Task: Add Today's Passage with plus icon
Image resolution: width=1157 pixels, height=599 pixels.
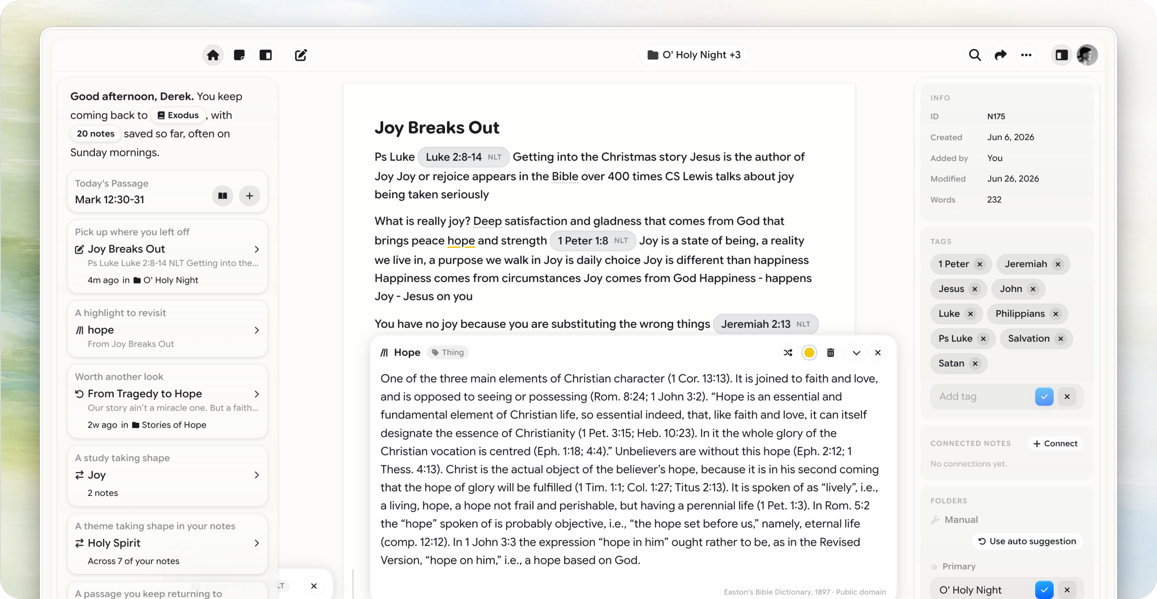Action: pyautogui.click(x=249, y=196)
